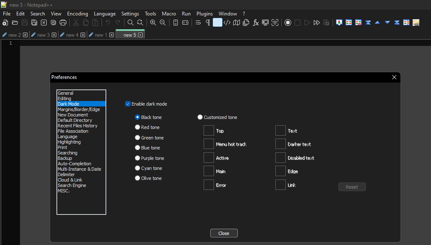The height and width of the screenshot is (245, 431).
Task: Open the Settings menu
Action: [x=130, y=14]
